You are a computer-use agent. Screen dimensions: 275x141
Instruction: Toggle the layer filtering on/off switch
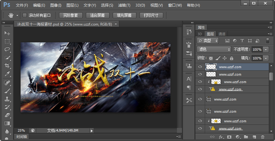pyautogui.click(x=268, y=40)
